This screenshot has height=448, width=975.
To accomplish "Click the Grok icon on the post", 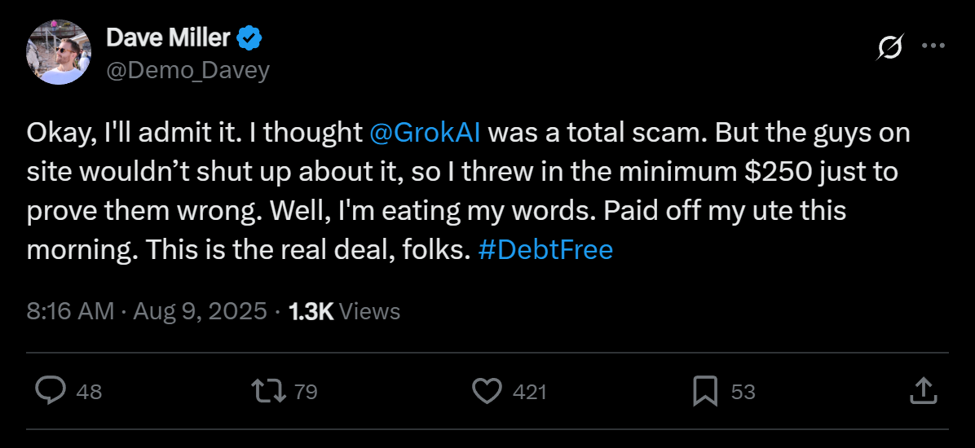I will point(889,48).
